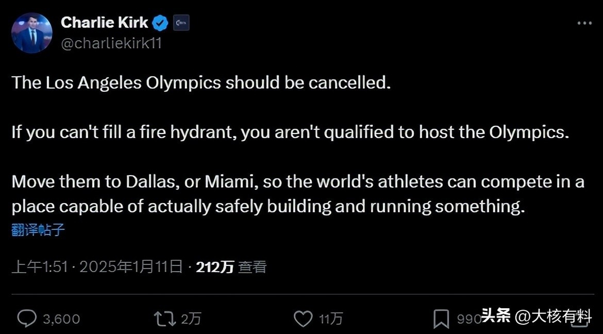603x334 pixels.
Task: Open Charlie Kirk's profile picture
Action: (32, 33)
